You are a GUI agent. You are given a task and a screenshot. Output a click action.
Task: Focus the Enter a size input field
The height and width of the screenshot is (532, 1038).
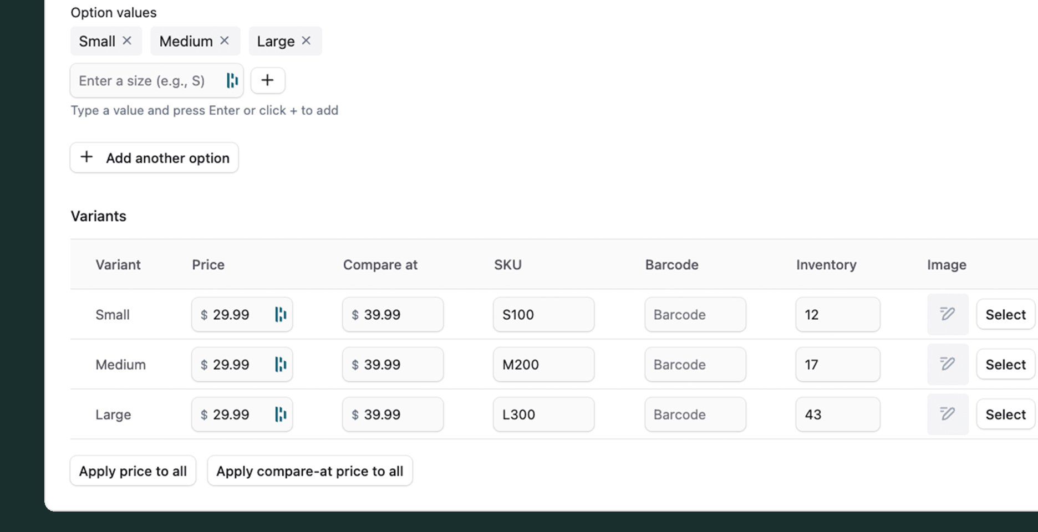click(x=147, y=81)
